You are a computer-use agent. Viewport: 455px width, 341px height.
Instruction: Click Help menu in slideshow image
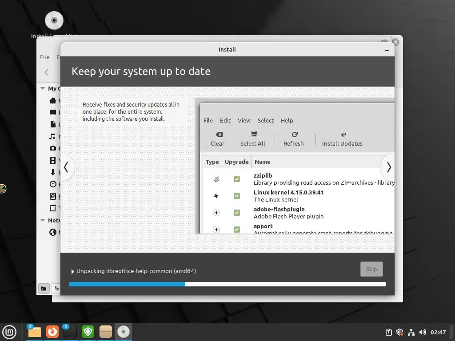pos(287,120)
